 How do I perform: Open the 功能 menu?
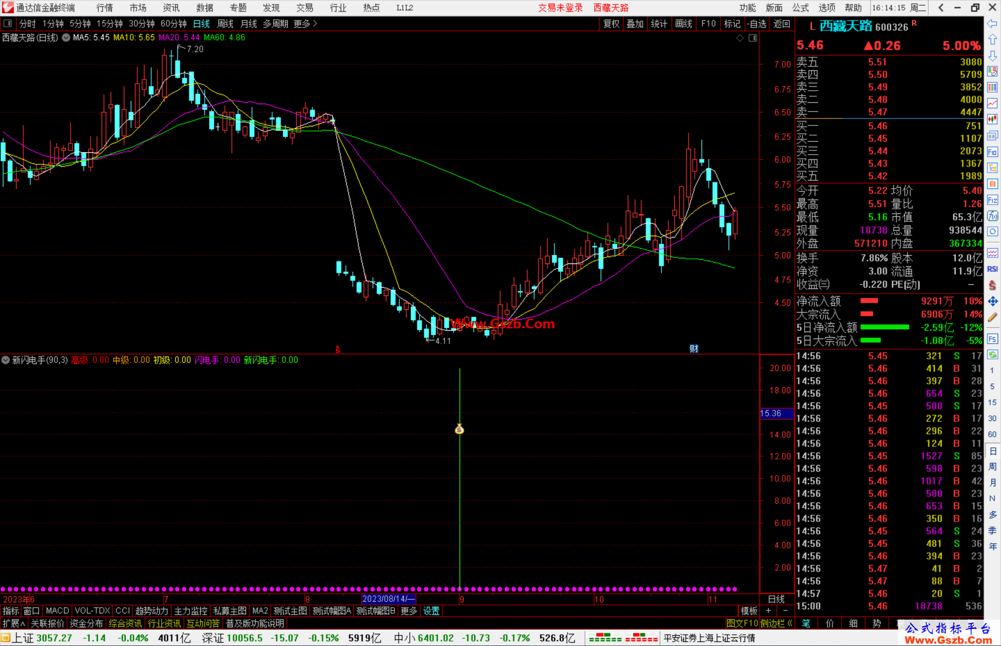748,8
